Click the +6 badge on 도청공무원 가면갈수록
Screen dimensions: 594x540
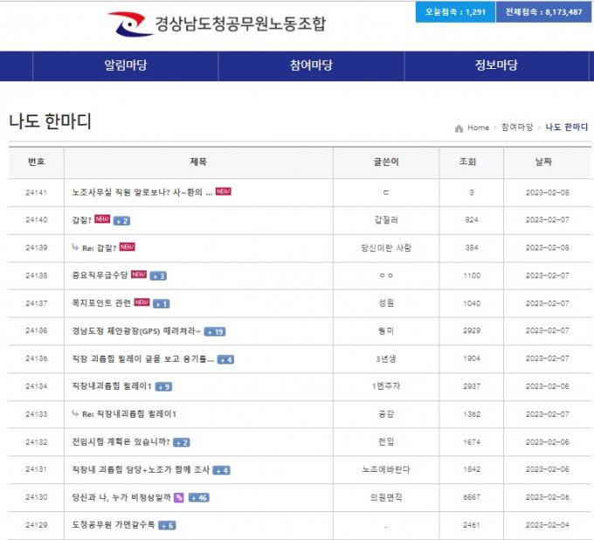point(167,525)
